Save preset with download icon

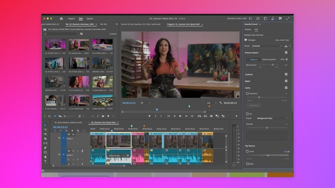coord(286,46)
